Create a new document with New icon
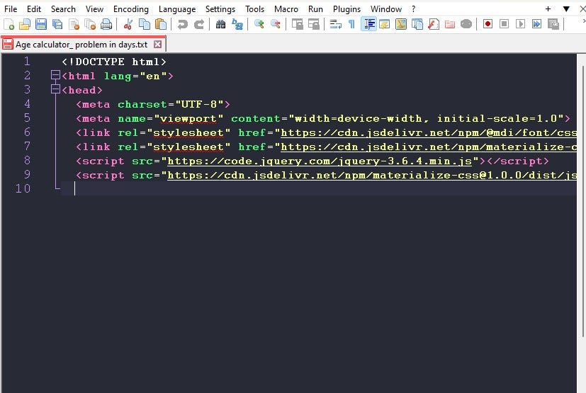586x393 pixels. 9,24
